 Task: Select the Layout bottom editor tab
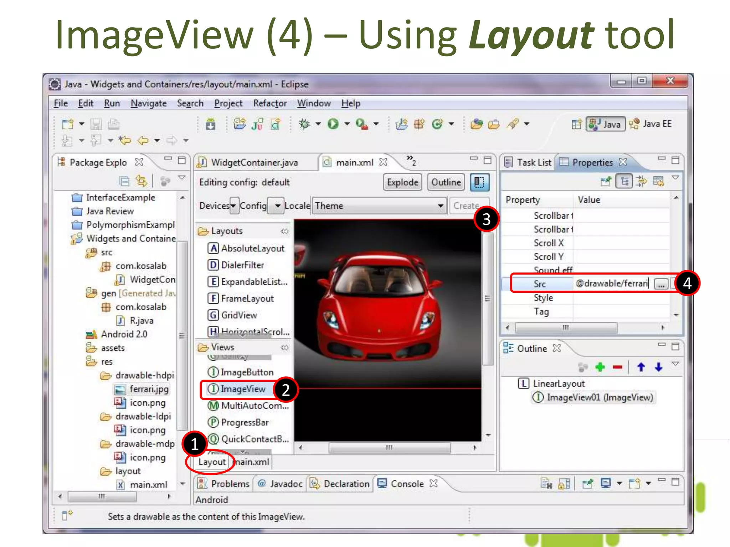(x=212, y=462)
